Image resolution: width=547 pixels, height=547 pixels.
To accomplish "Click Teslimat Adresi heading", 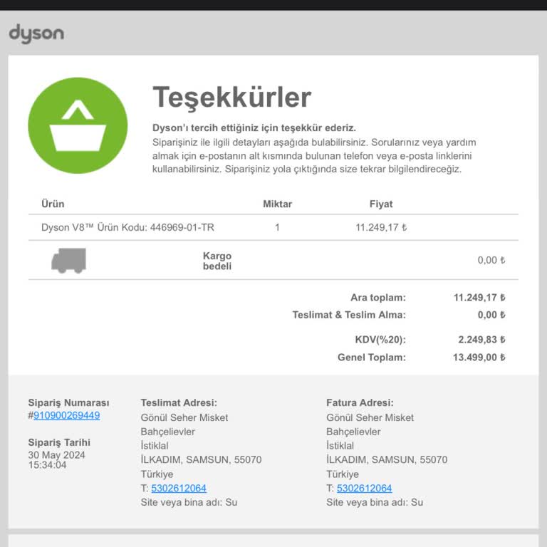I will click(179, 402).
